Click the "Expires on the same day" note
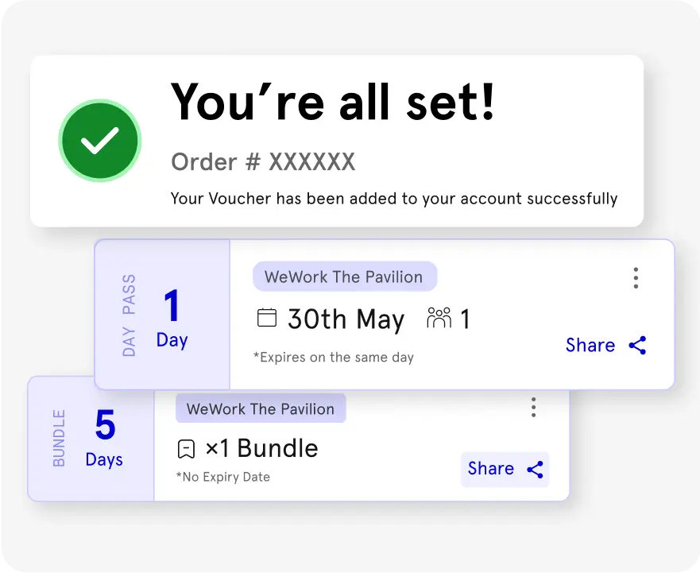The height and width of the screenshot is (573, 700). [334, 358]
